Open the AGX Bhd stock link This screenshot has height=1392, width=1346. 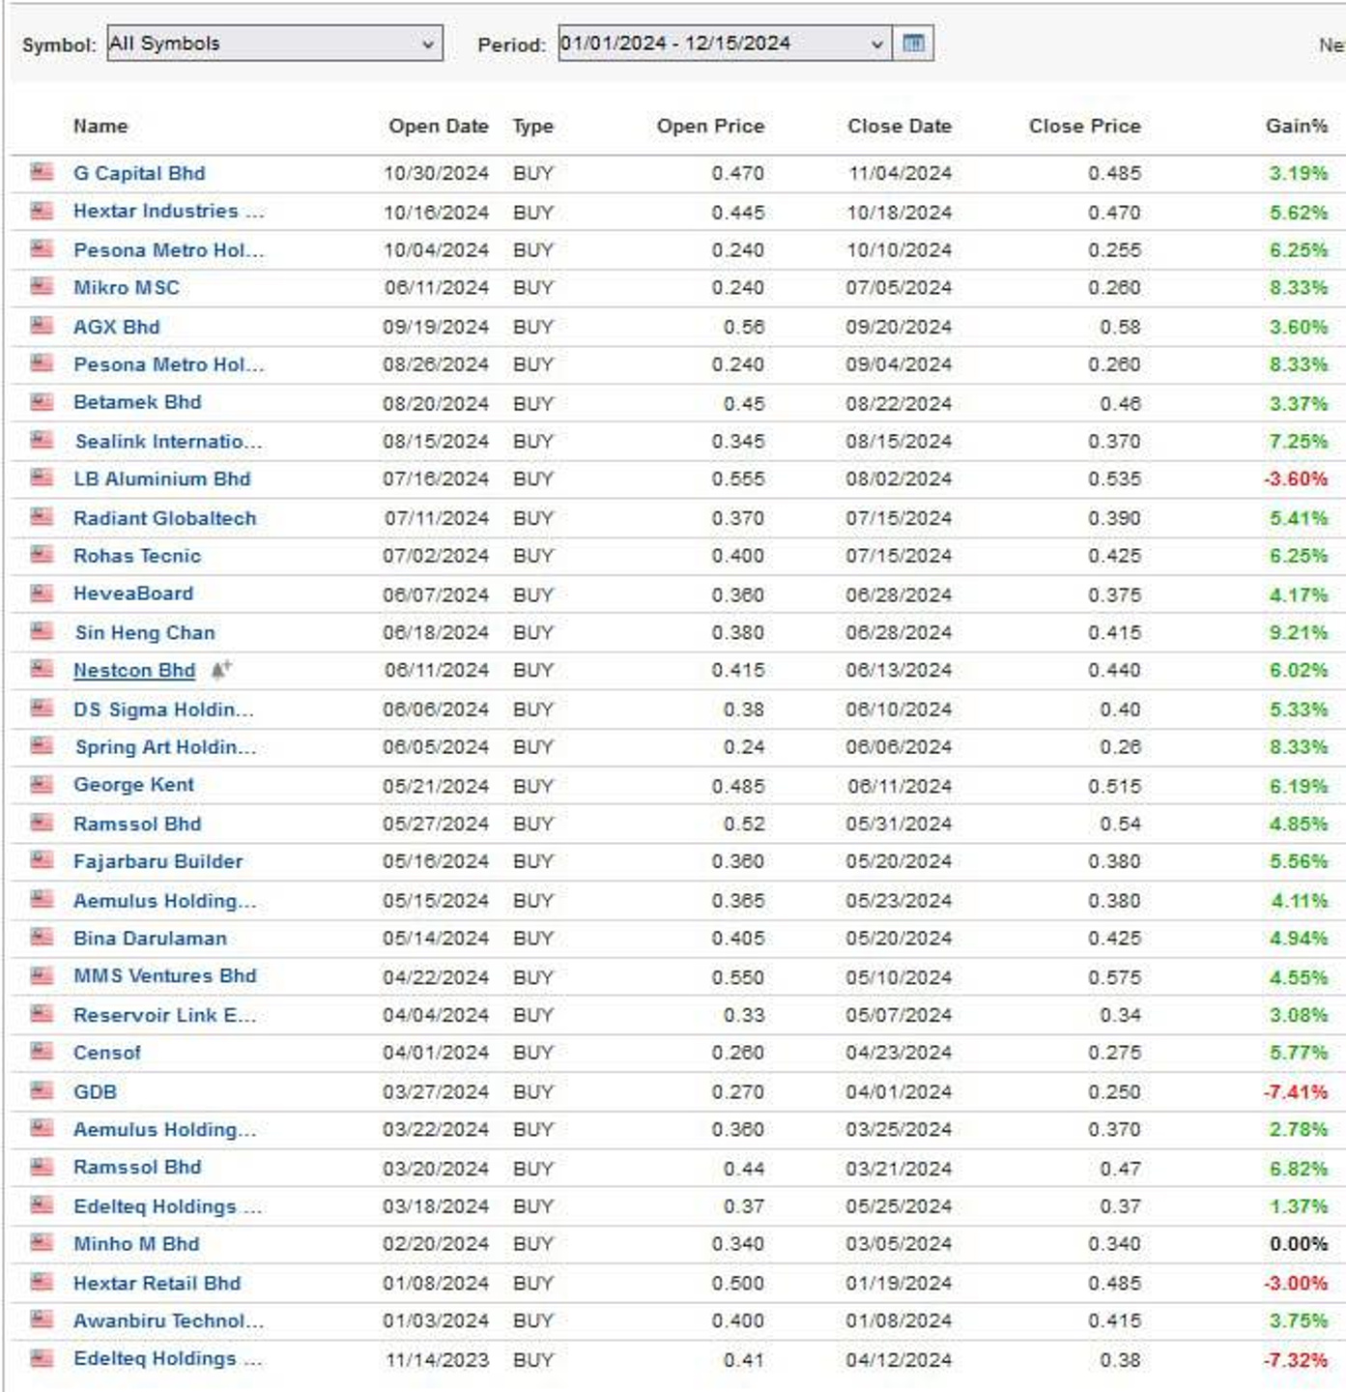pos(117,327)
